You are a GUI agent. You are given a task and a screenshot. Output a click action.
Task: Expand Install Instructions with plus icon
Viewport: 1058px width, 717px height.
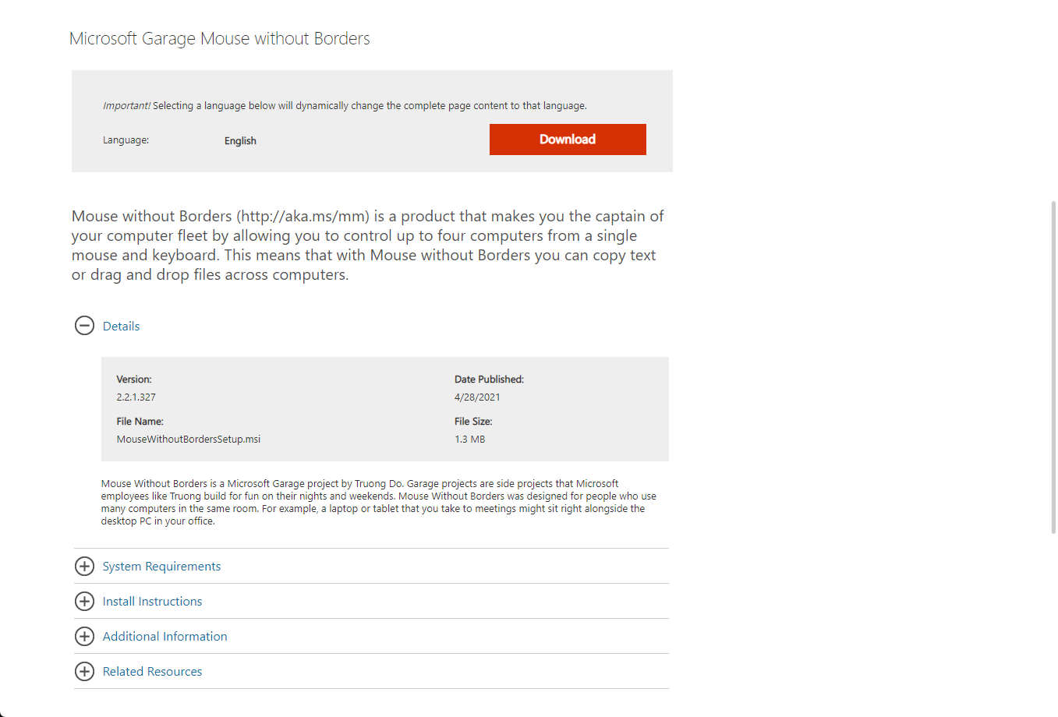[x=84, y=602]
